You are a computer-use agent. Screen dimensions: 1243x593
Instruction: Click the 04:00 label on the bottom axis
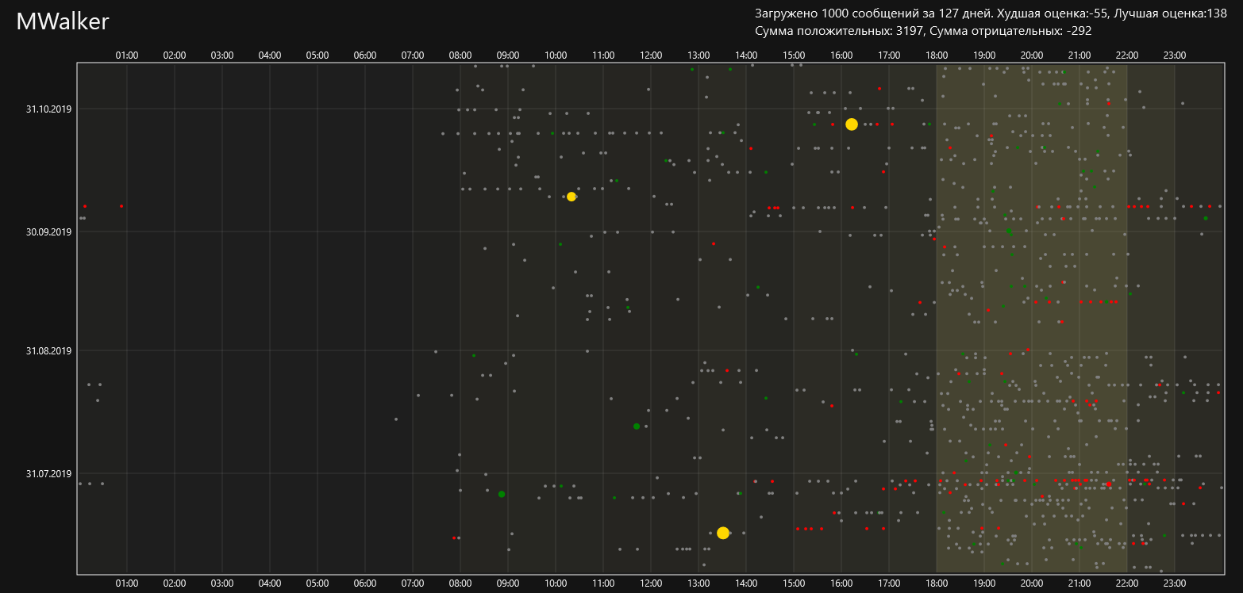270,583
